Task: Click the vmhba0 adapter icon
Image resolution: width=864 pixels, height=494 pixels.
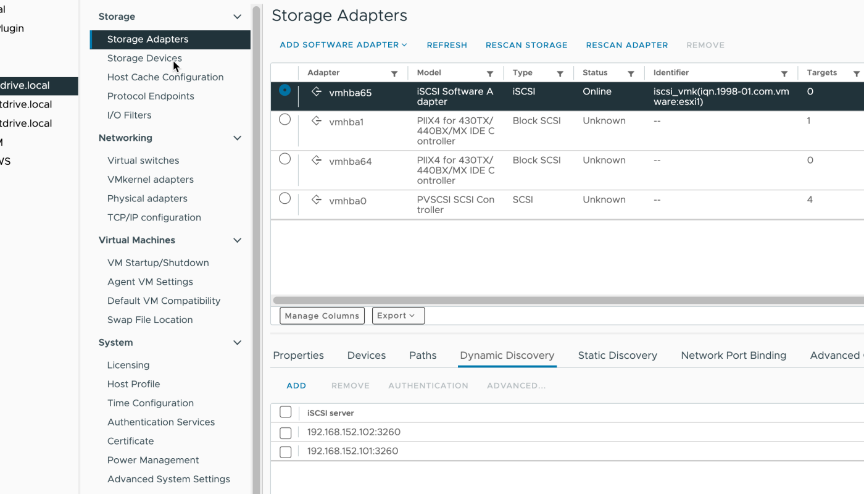Action: click(317, 200)
